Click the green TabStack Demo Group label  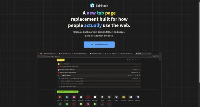[x=67, y=91]
